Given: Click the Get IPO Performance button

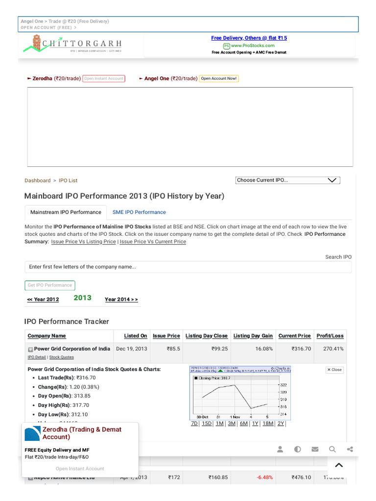Looking at the screenshot, I should (50, 285).
